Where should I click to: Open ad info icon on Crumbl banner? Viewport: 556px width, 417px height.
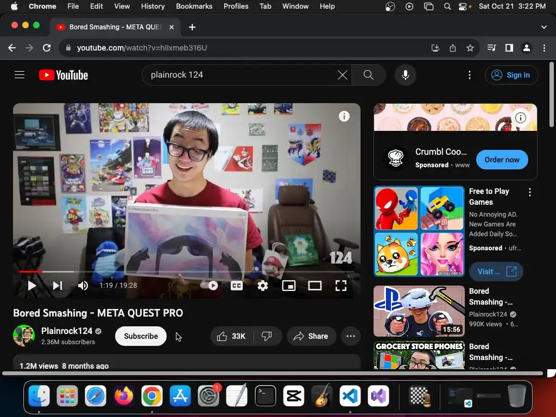(520, 118)
